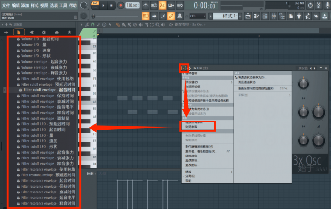
Task: Click the Record button in transport
Action: (120, 5)
